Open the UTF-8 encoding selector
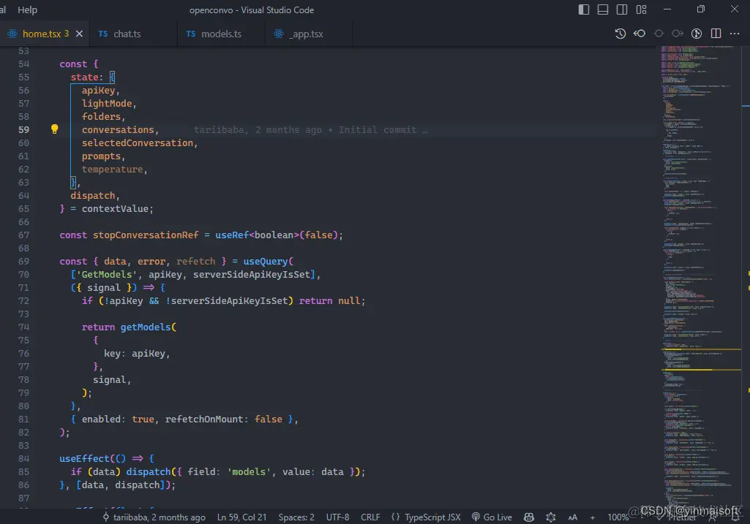 click(337, 517)
